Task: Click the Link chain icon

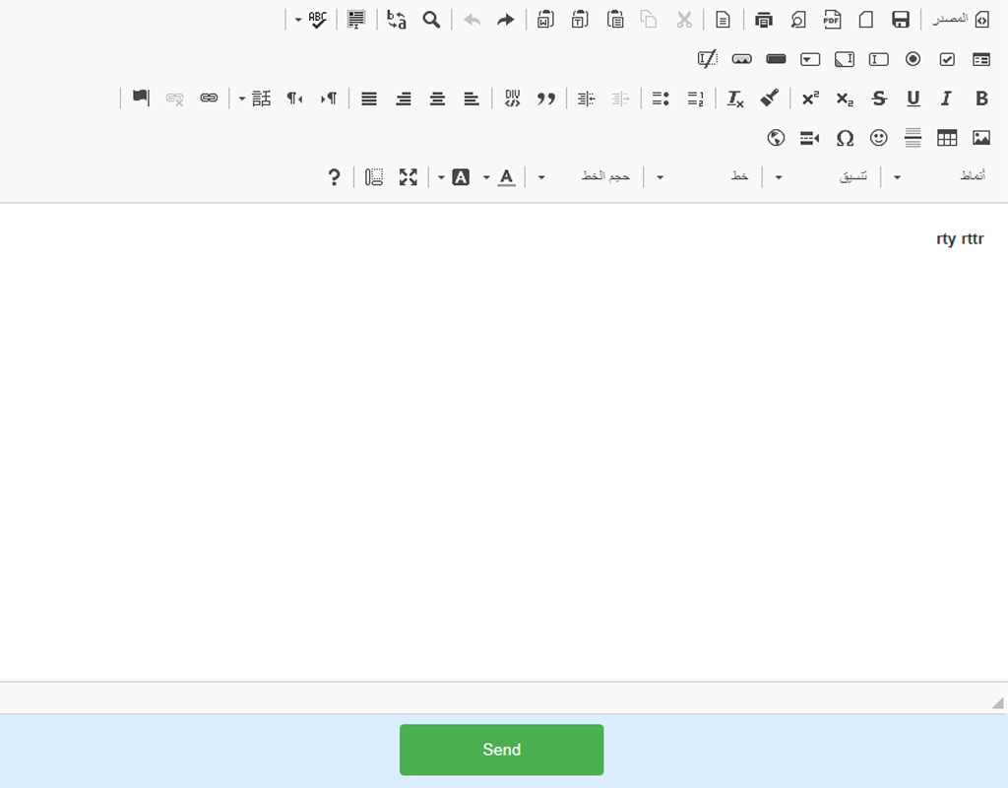Action: [x=209, y=98]
